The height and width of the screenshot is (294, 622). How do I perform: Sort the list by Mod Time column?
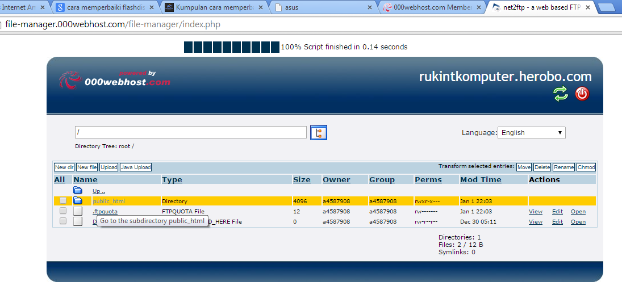481,179
